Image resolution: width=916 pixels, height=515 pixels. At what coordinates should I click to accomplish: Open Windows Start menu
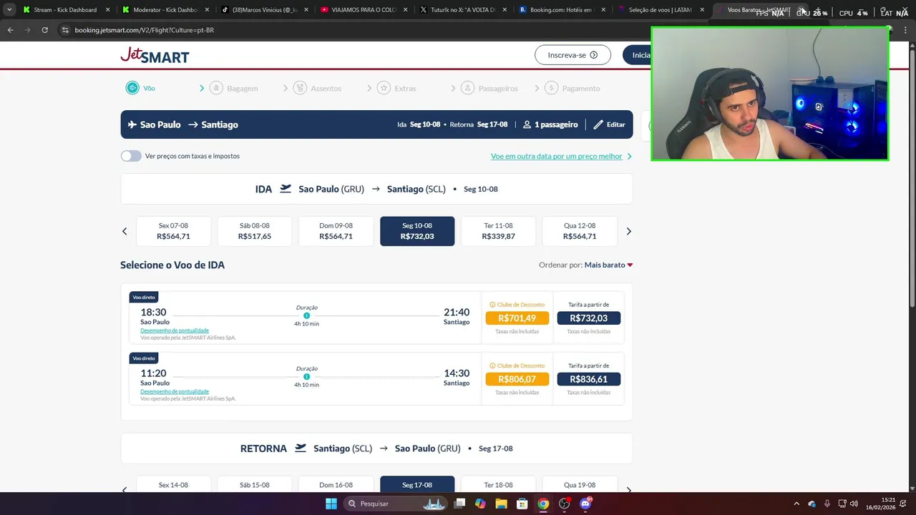coord(331,504)
